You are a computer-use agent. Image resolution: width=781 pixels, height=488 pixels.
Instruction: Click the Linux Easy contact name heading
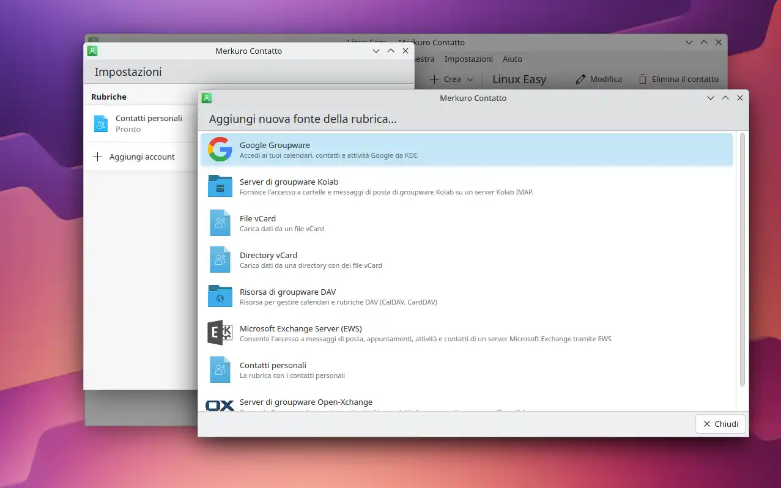click(519, 79)
